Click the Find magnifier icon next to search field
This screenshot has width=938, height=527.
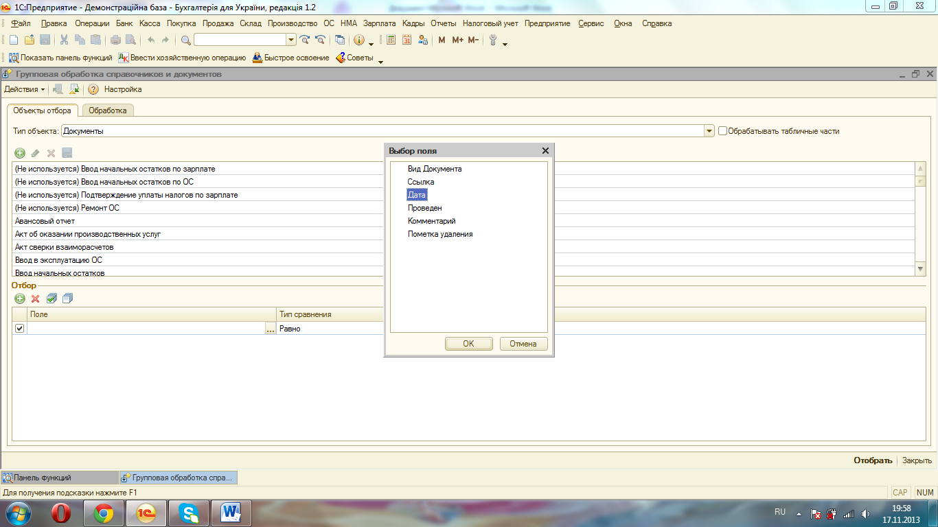click(x=186, y=40)
